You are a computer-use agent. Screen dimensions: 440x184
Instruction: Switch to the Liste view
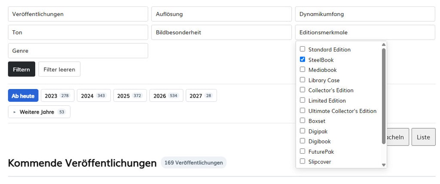click(x=423, y=137)
